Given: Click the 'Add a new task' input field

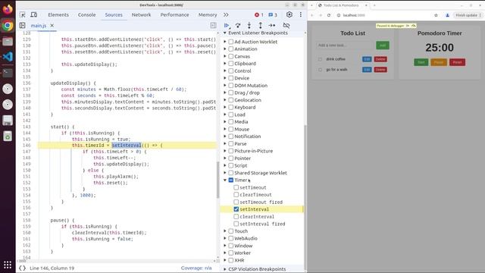Looking at the screenshot, I should [345, 45].
